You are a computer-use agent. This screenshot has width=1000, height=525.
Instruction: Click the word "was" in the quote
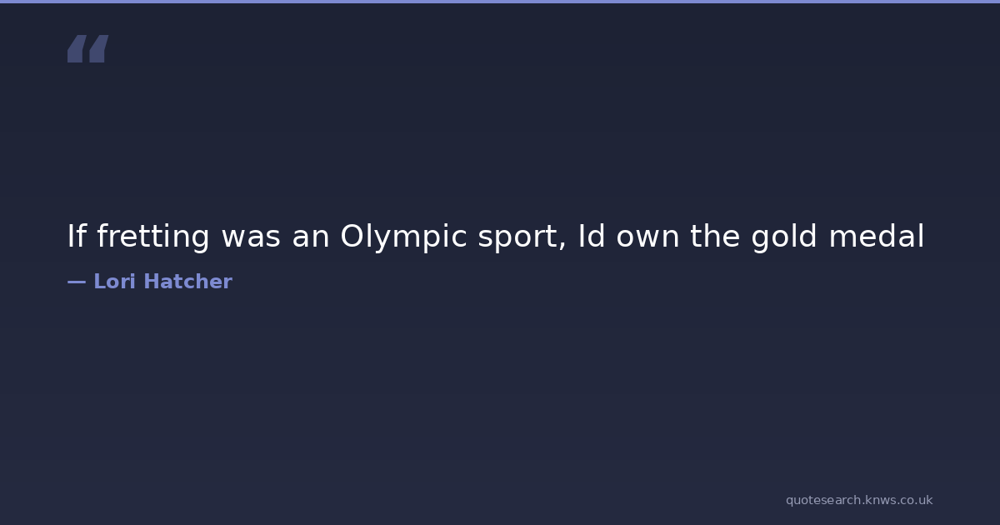click(251, 237)
